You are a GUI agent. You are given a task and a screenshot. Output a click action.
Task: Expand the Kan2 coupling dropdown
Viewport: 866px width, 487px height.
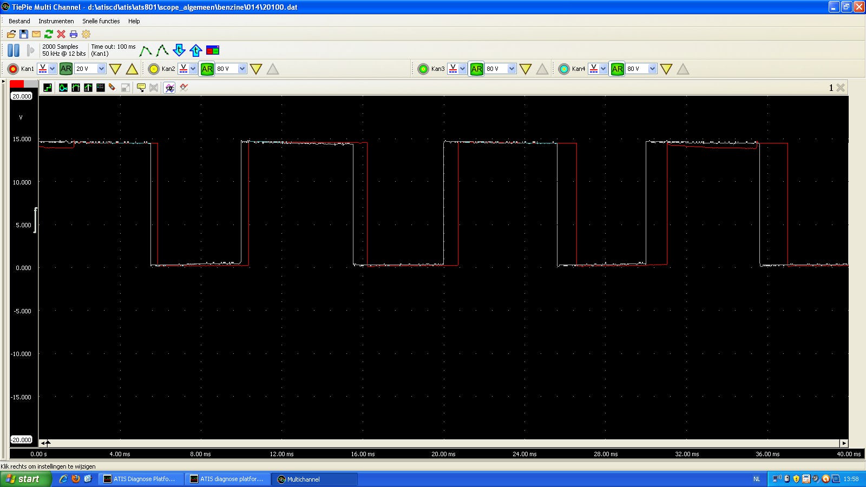tap(193, 69)
